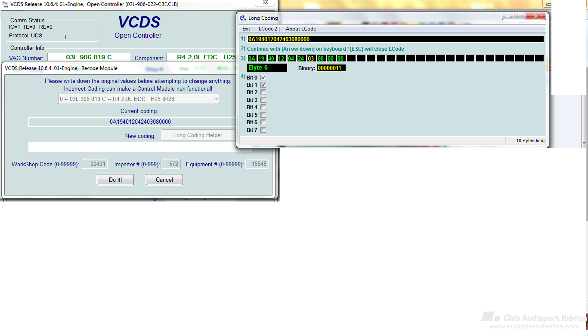The width and height of the screenshot is (588, 330).
Task: Select byte 1 cell 19
Action: [x=262, y=58]
